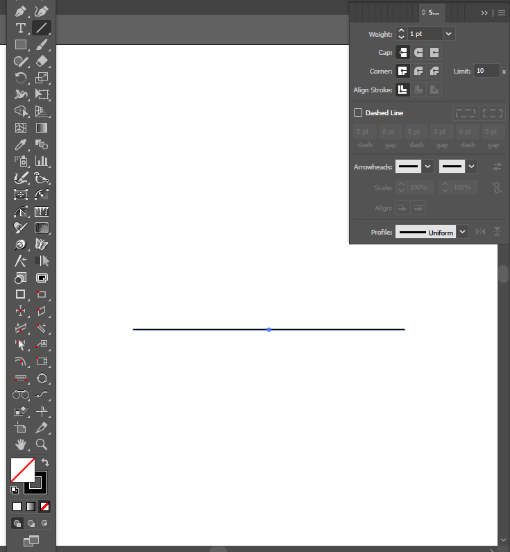Select the Scale tool
Image resolution: width=510 pixels, height=552 pixels.
pyautogui.click(x=42, y=78)
